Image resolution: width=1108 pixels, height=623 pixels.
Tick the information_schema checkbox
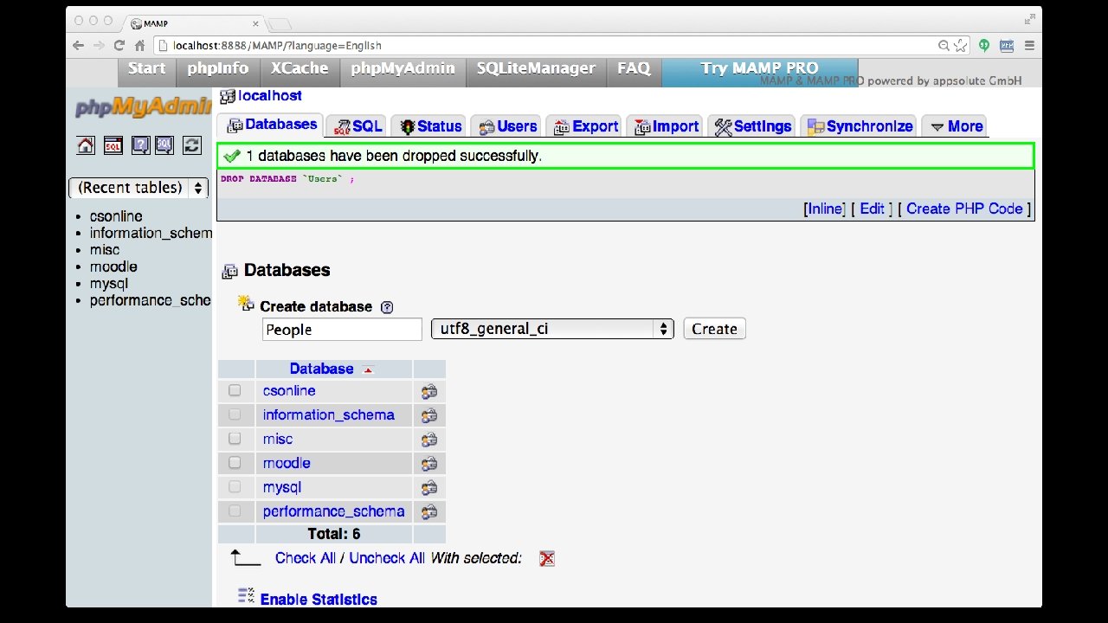point(235,414)
